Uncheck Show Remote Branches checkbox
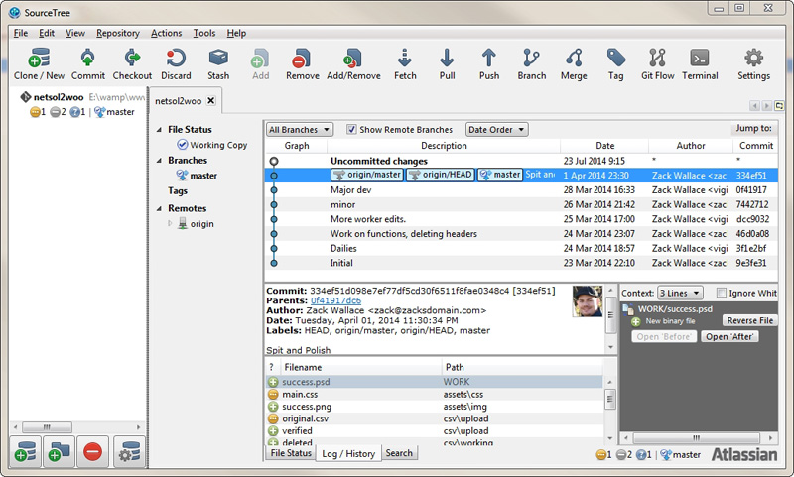The image size is (794, 477). click(x=352, y=130)
